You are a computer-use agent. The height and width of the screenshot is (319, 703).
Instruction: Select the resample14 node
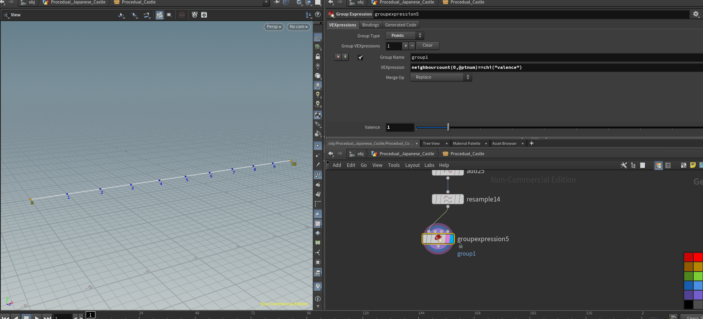[x=448, y=199]
